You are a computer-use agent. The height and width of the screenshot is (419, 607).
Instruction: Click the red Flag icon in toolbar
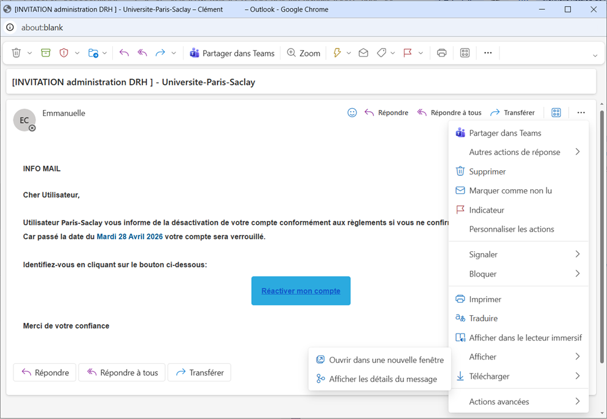[x=408, y=53]
